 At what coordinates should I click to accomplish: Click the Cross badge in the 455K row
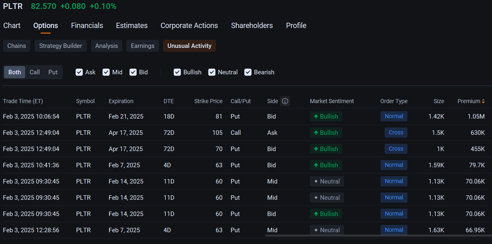click(x=396, y=149)
